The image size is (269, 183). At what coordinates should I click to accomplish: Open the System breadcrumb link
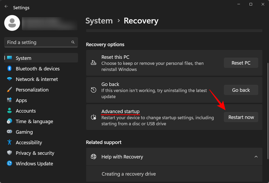click(99, 21)
